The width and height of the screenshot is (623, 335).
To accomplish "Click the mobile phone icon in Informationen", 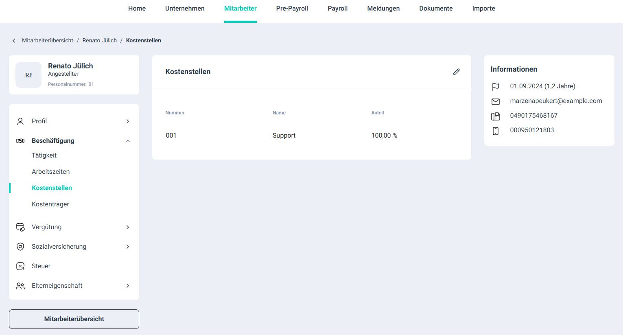I will [495, 131].
